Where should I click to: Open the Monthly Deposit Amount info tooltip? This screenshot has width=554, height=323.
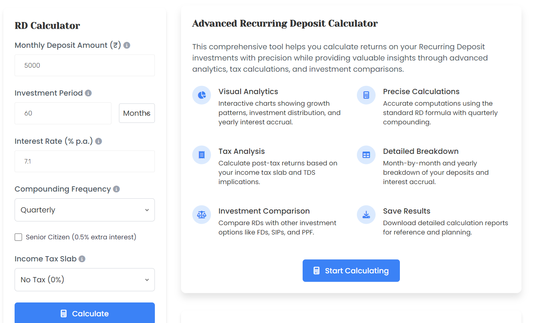(x=126, y=45)
